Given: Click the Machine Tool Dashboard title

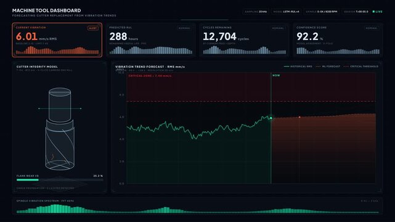Looking at the screenshot, I should click(47, 10).
